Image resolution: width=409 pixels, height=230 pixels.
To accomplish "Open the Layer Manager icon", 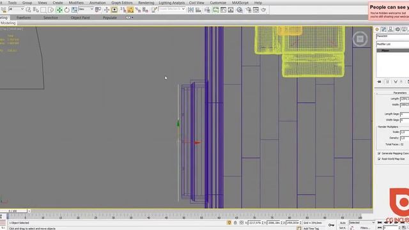I will (207, 10).
